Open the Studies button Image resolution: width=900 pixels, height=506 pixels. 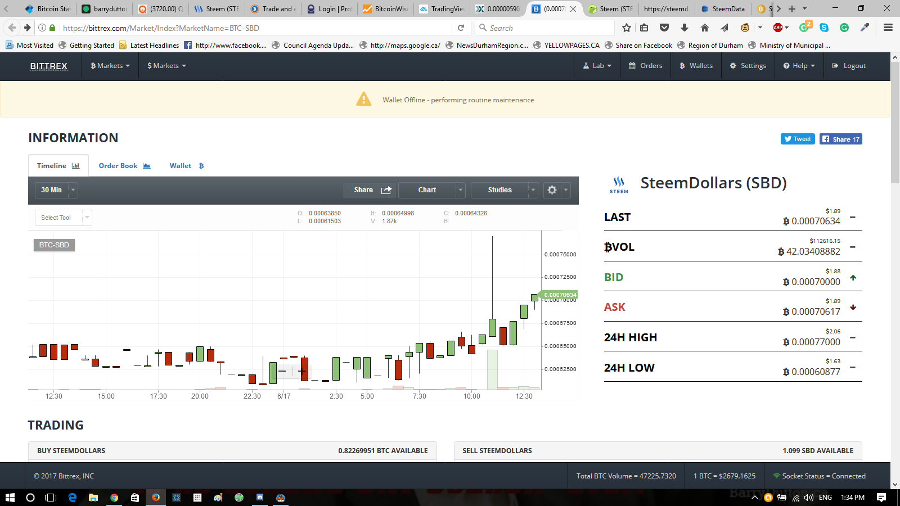point(499,190)
